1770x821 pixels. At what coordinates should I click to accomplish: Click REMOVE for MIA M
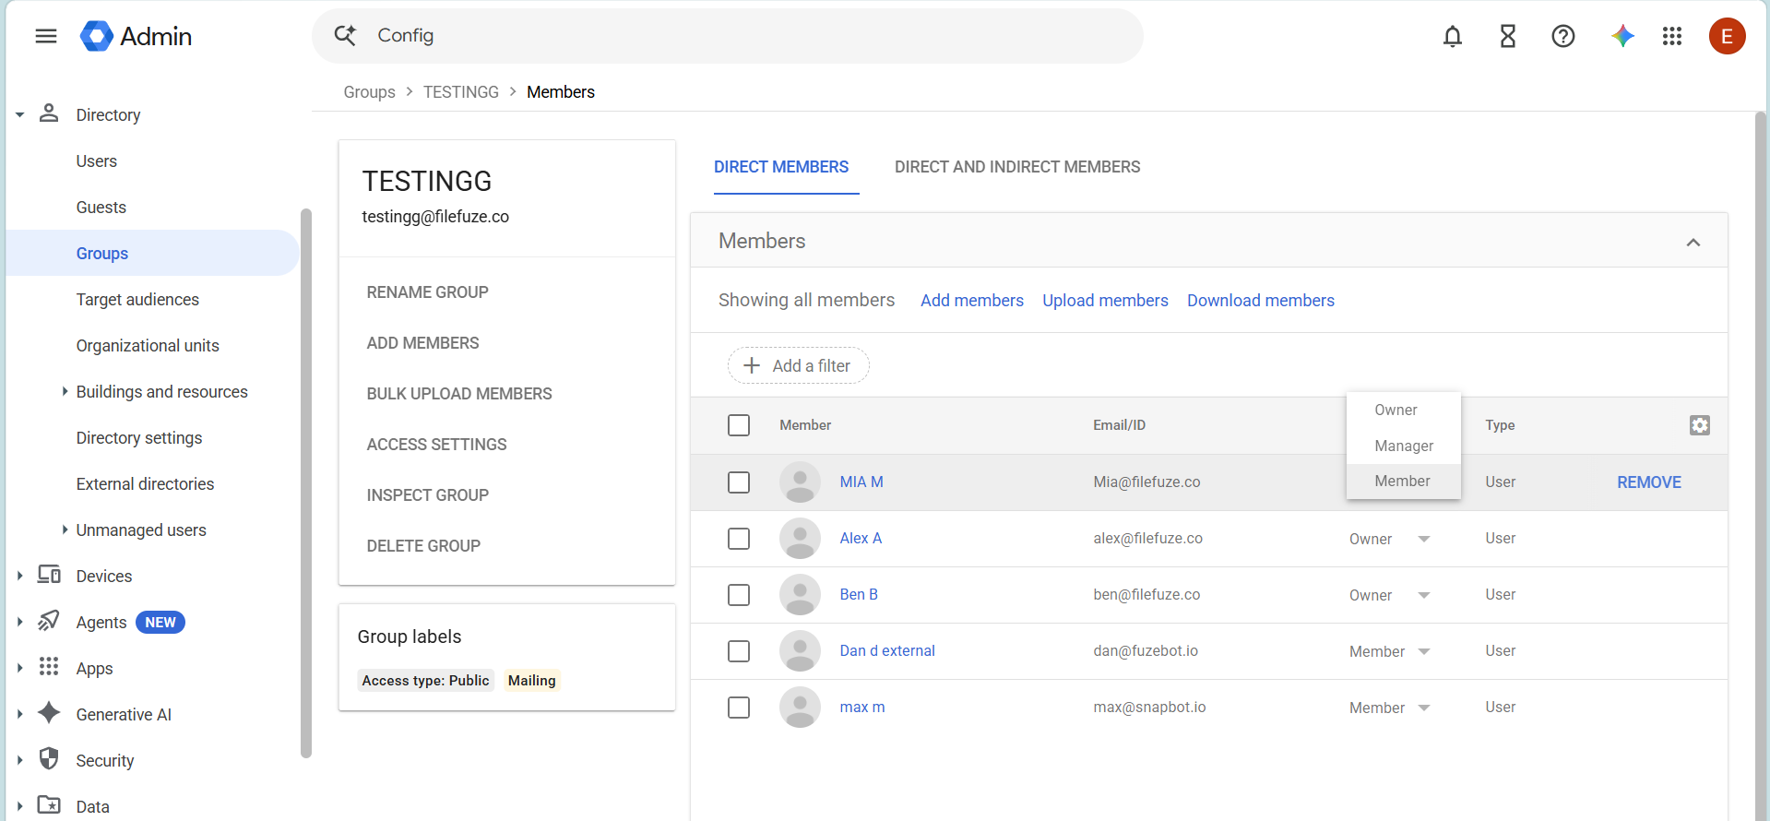tap(1649, 482)
